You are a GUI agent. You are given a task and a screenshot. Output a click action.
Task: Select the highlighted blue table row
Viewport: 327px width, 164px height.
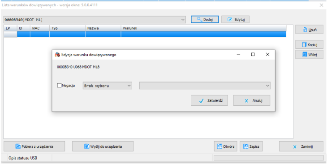point(145,35)
